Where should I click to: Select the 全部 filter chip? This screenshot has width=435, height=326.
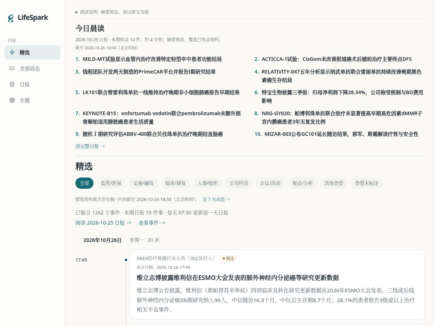click(x=84, y=183)
